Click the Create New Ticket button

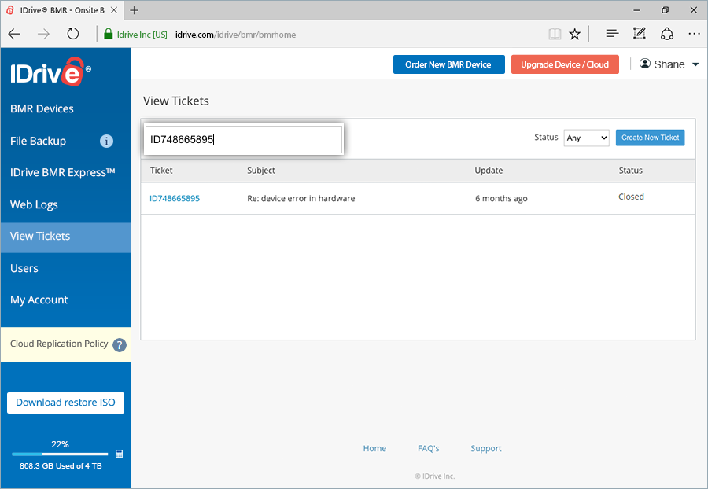click(650, 137)
